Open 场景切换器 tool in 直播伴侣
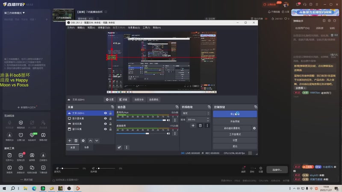 coord(32,169)
